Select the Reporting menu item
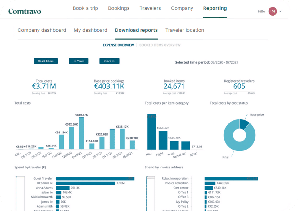Screen dimensions: 298x211 coord(215,8)
